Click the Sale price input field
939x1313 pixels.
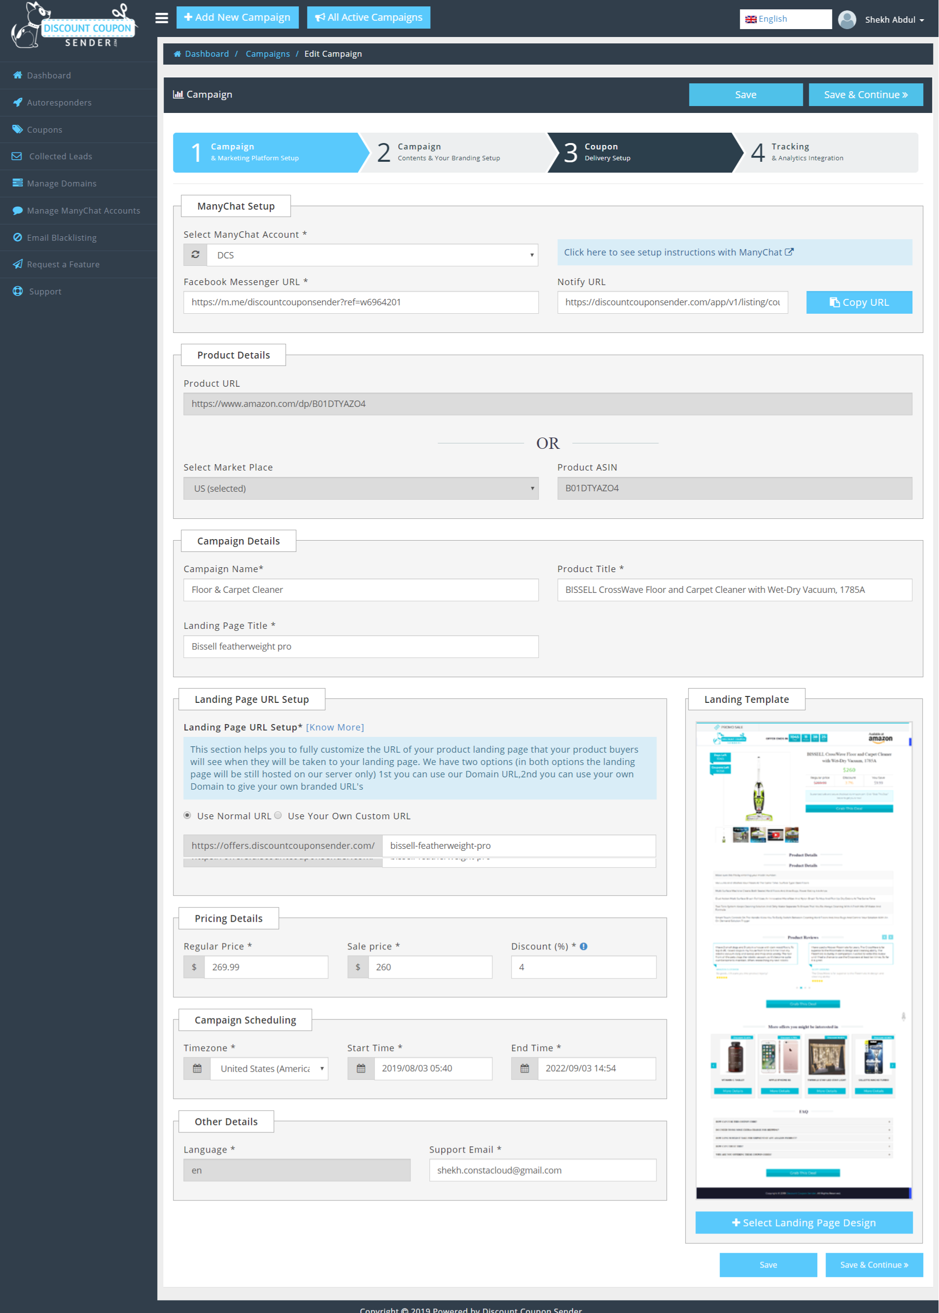tap(430, 967)
